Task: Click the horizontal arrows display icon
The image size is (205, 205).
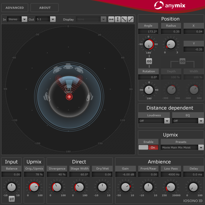Action: click(x=111, y=19)
